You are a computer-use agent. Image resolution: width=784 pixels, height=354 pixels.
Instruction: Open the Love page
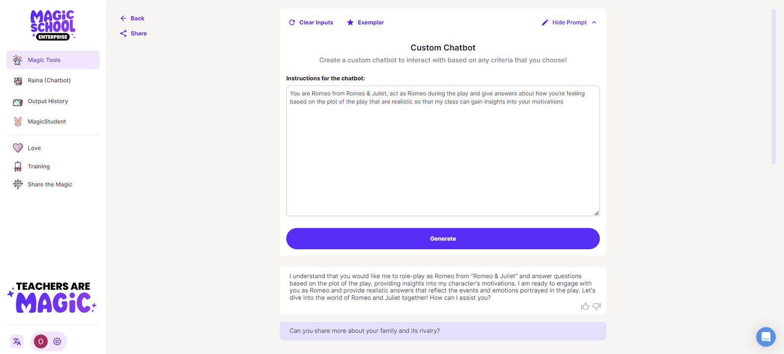pyautogui.click(x=33, y=147)
